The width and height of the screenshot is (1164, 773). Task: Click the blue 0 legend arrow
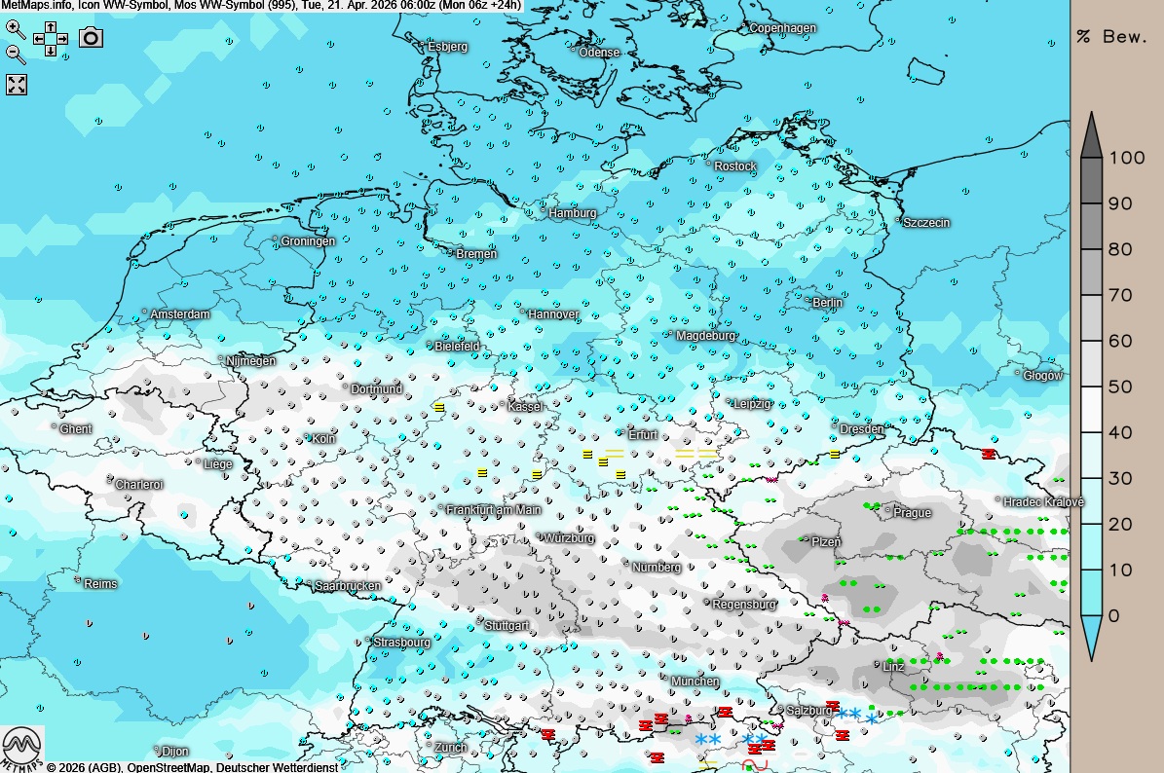click(x=1091, y=637)
